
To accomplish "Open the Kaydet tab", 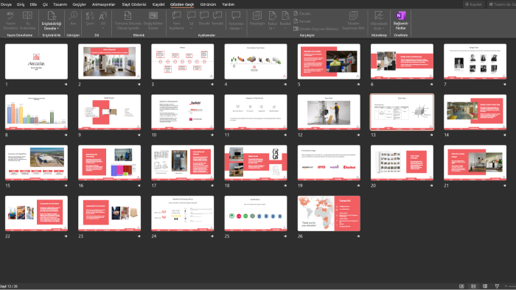I will [158, 4].
